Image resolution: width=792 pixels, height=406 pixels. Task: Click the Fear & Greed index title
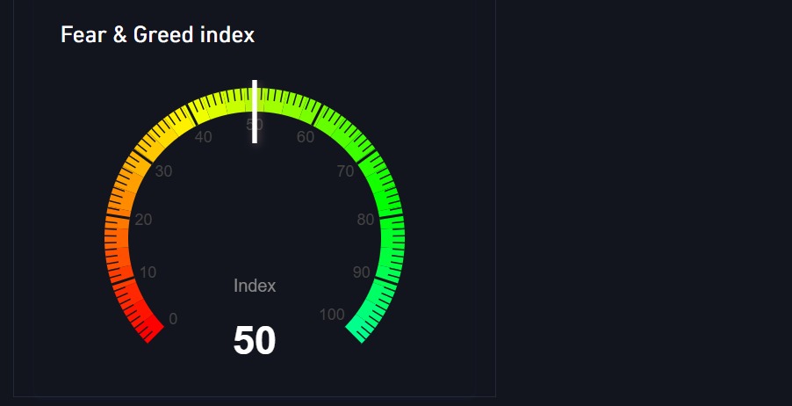(157, 35)
